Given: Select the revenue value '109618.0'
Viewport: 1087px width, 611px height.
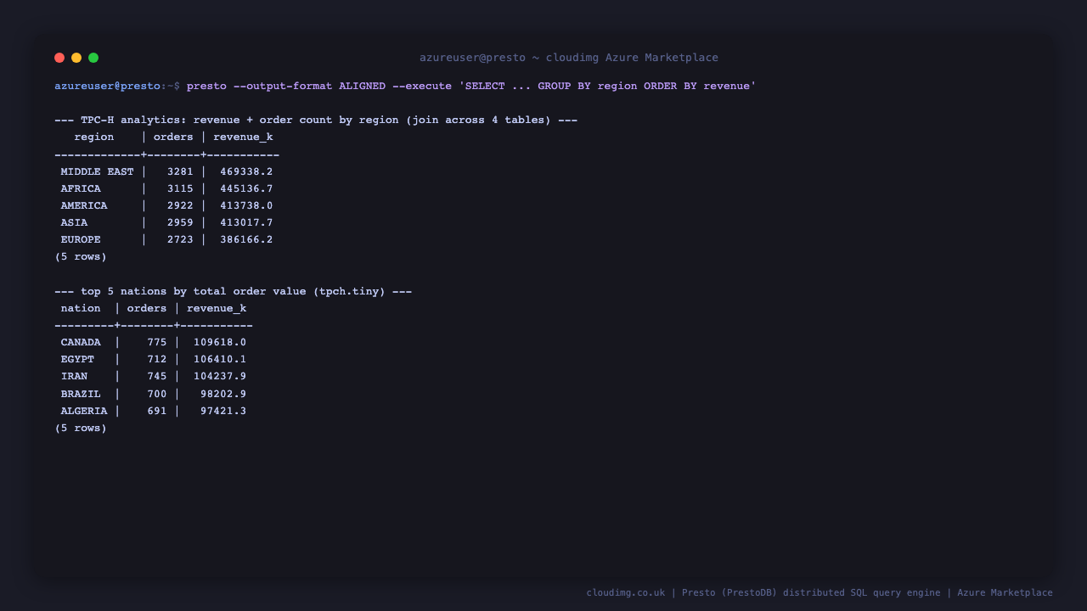Looking at the screenshot, I should tap(220, 342).
